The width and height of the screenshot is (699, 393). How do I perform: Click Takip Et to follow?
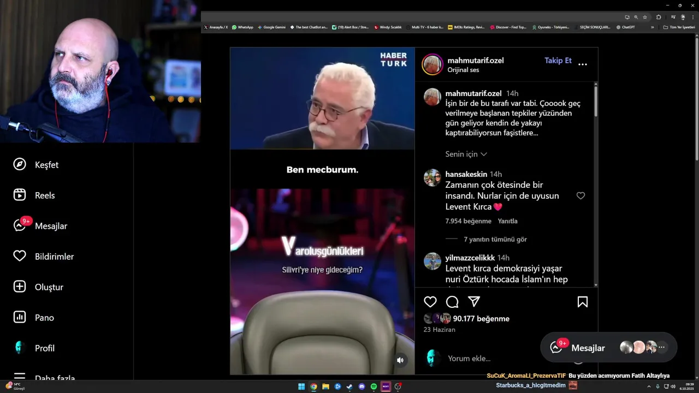pos(558,61)
